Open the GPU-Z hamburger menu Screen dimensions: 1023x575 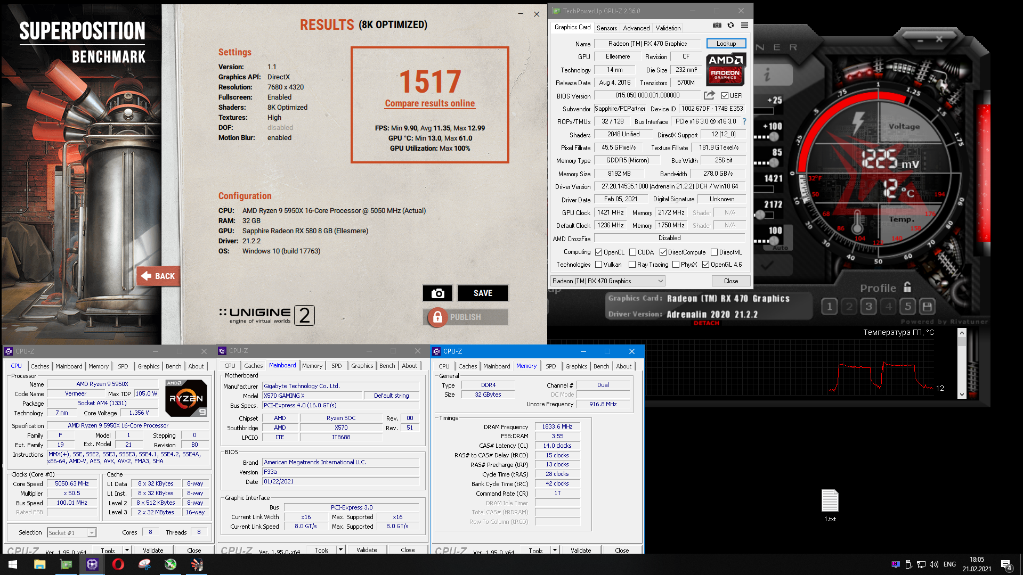744,26
